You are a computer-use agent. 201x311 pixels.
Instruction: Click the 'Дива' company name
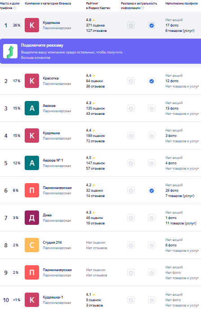coord(47,215)
